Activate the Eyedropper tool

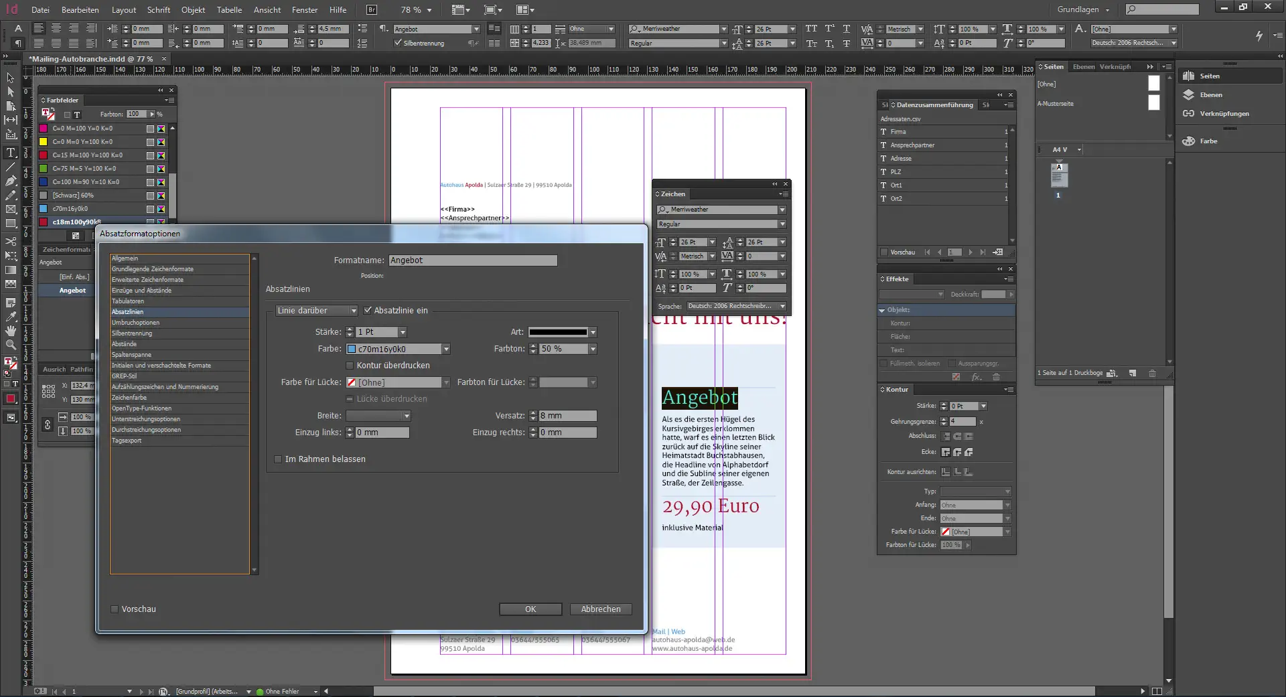[11, 316]
